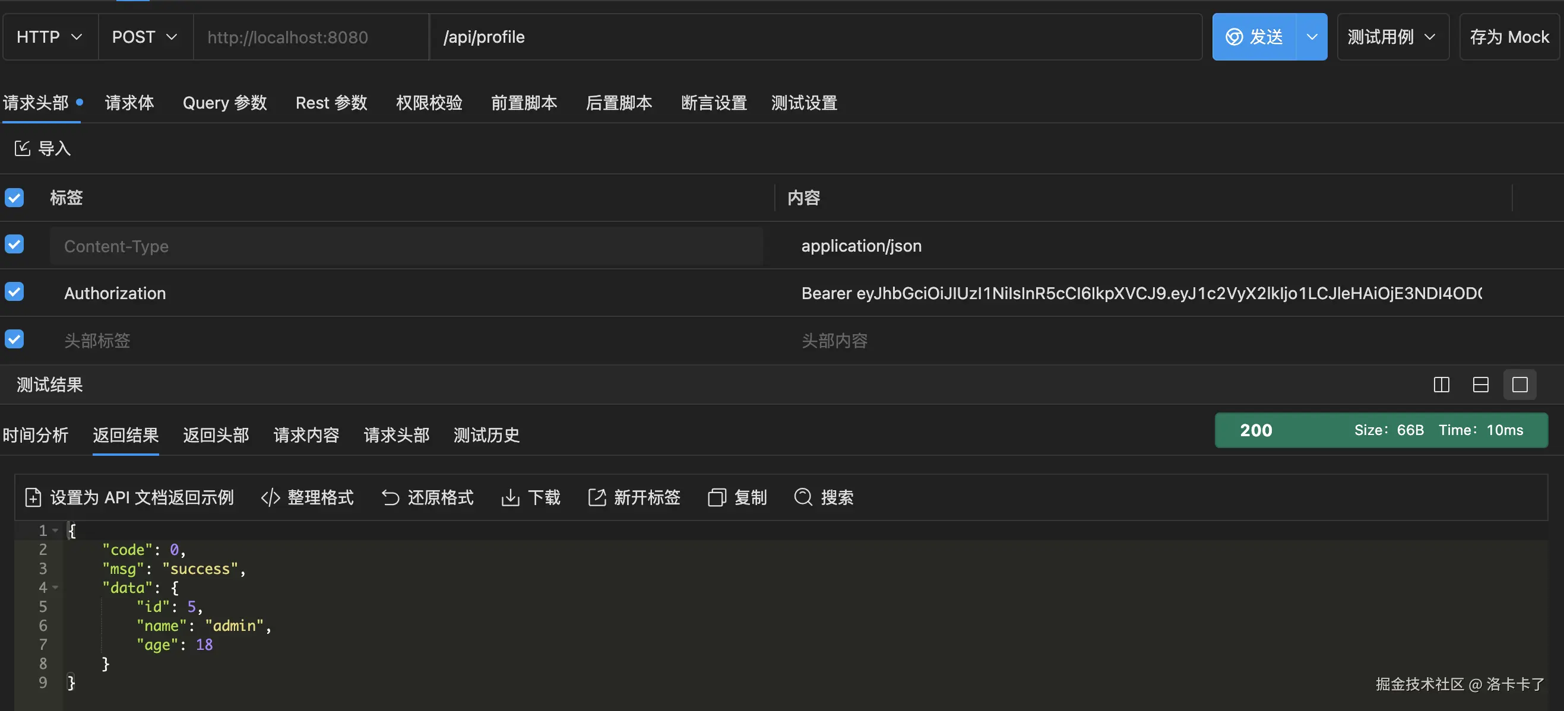Open the 断言设置 tab
The image size is (1564, 711).
714,103
